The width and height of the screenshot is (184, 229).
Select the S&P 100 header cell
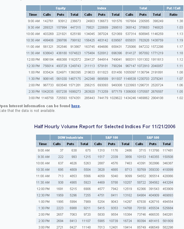click(112, 138)
